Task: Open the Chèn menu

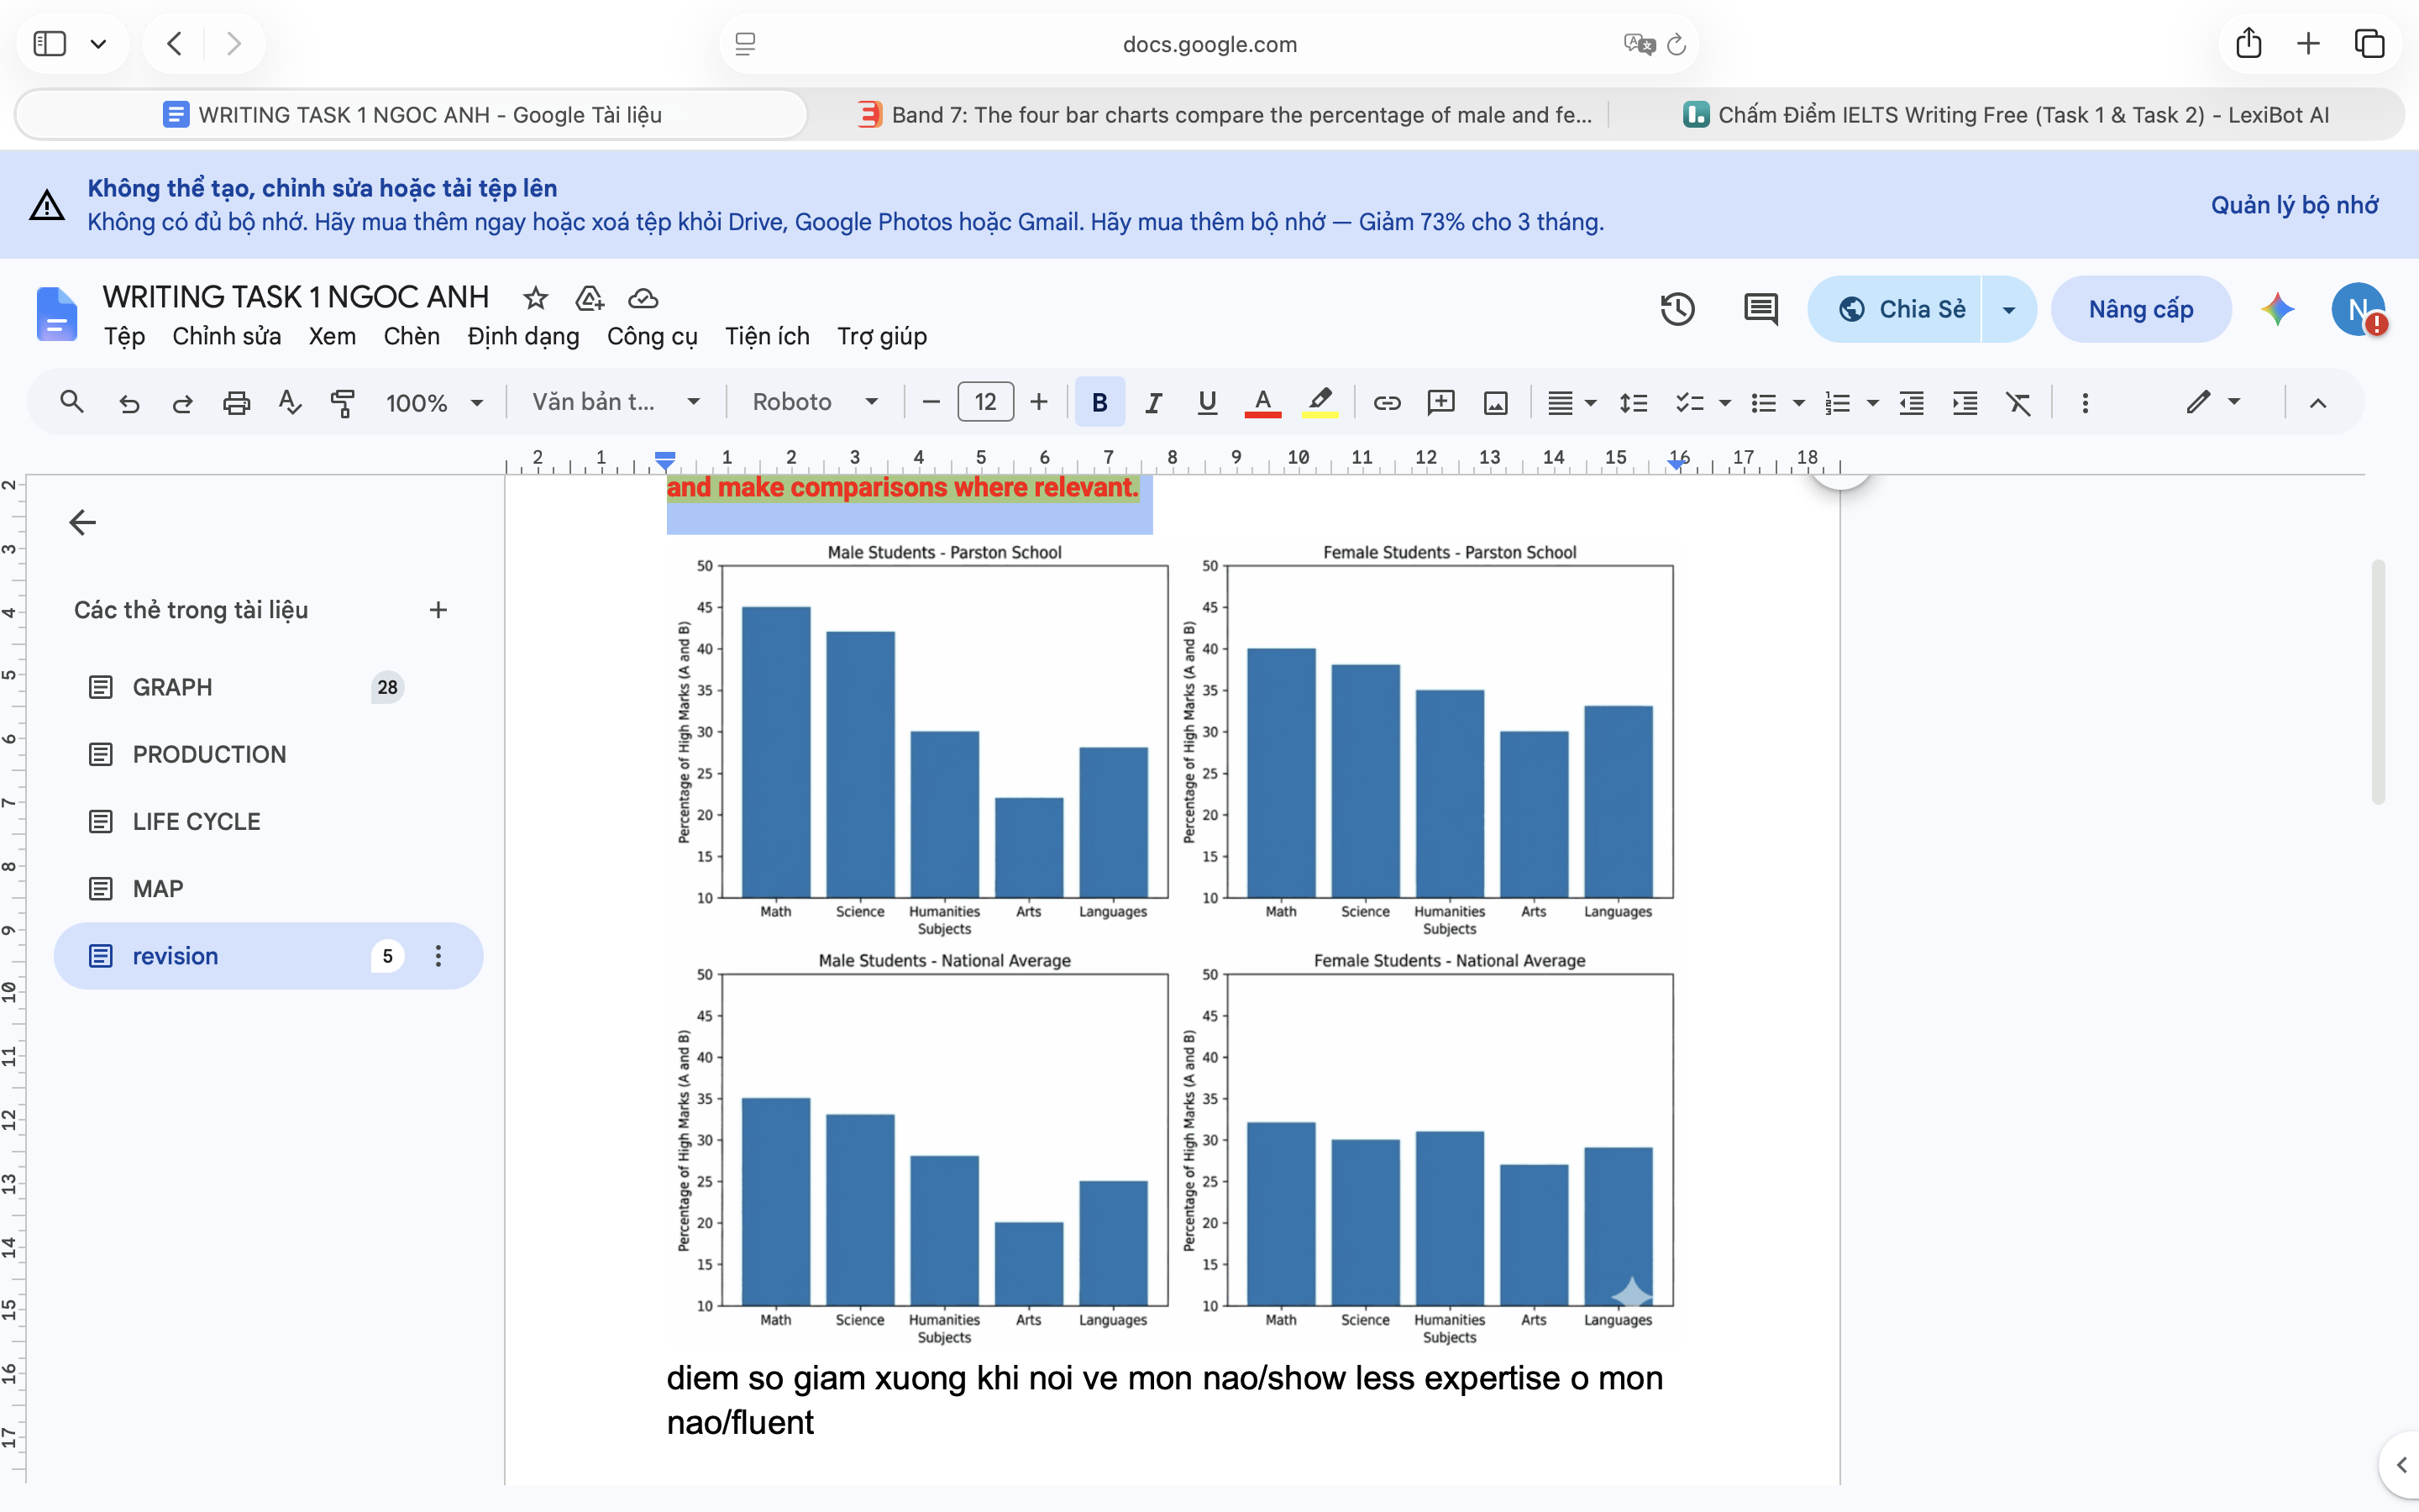Action: click(x=412, y=336)
